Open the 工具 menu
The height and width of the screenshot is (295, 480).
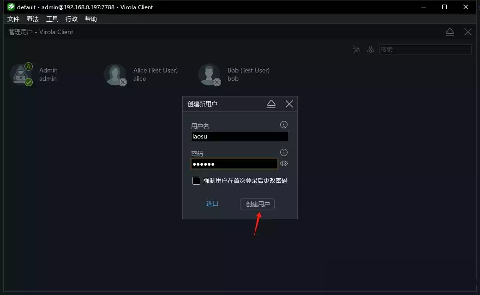pyautogui.click(x=52, y=19)
